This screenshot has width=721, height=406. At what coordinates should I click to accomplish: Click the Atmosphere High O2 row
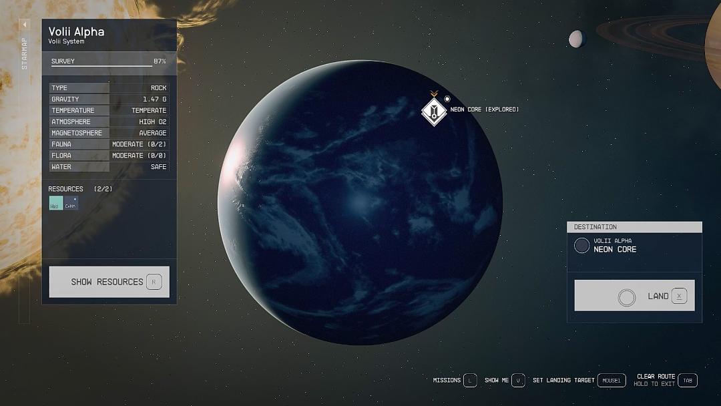coord(109,122)
